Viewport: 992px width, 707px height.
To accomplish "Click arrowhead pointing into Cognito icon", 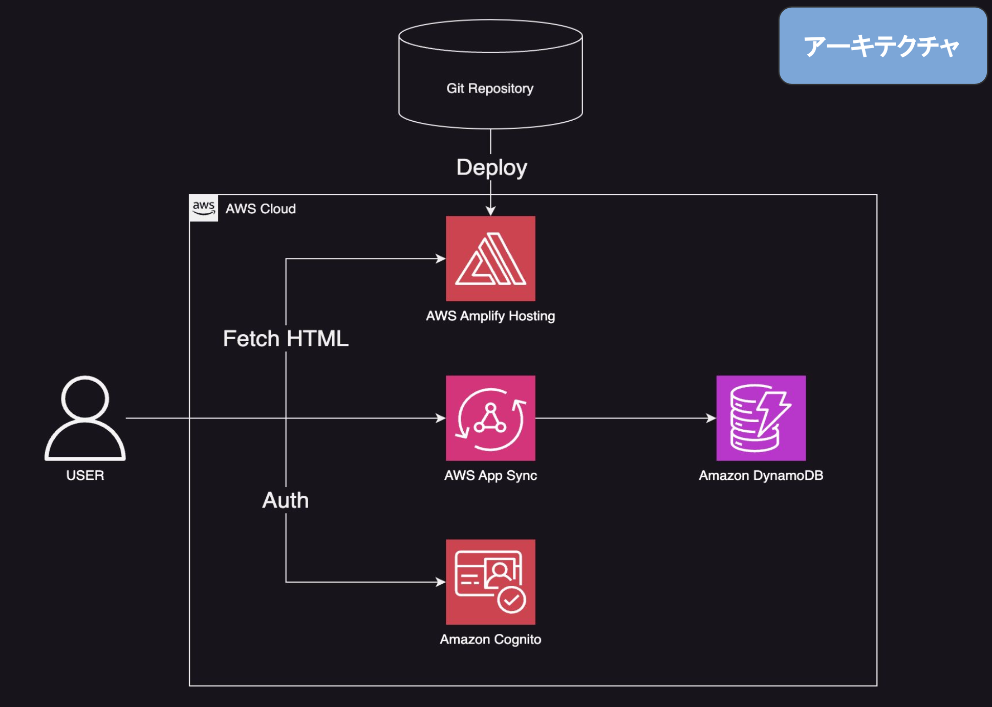I will coord(441,582).
